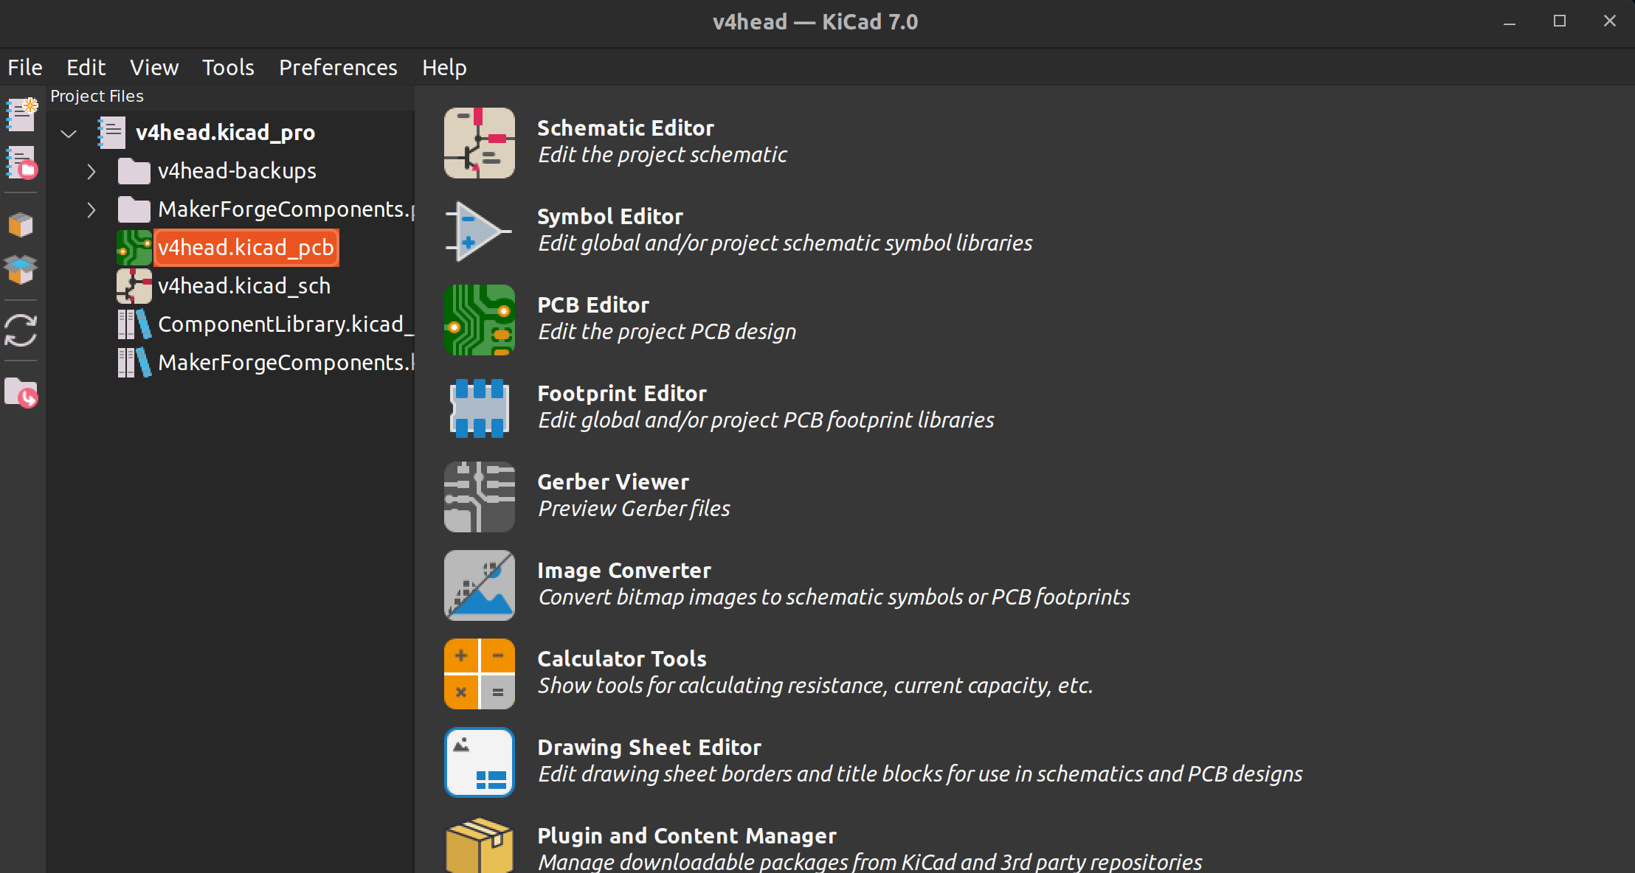Open the Symbol Editor op-amp icon
The width and height of the screenshot is (1635, 873).
tap(479, 232)
